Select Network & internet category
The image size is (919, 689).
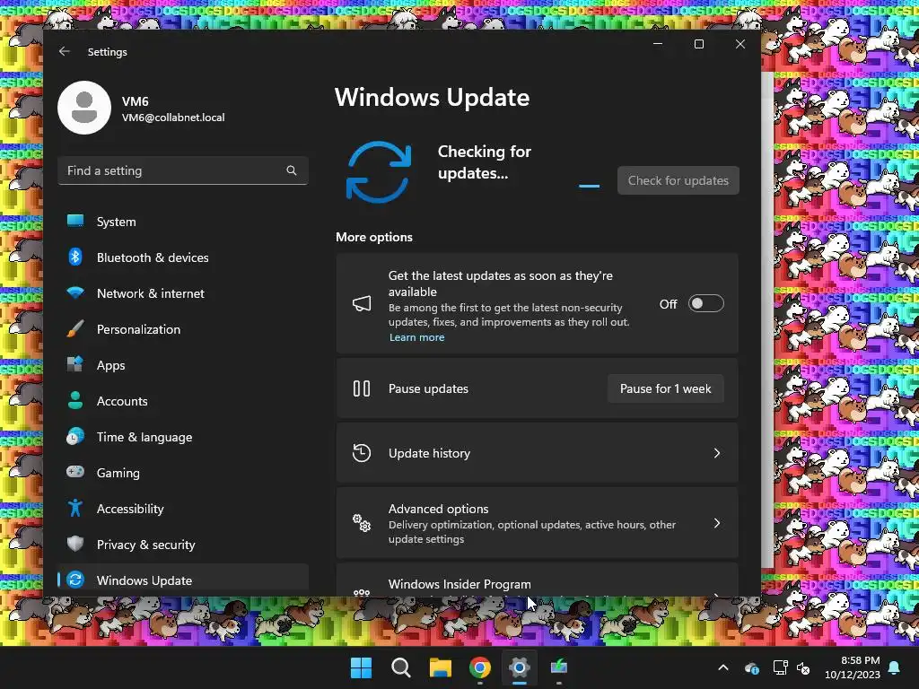pyautogui.click(x=183, y=293)
